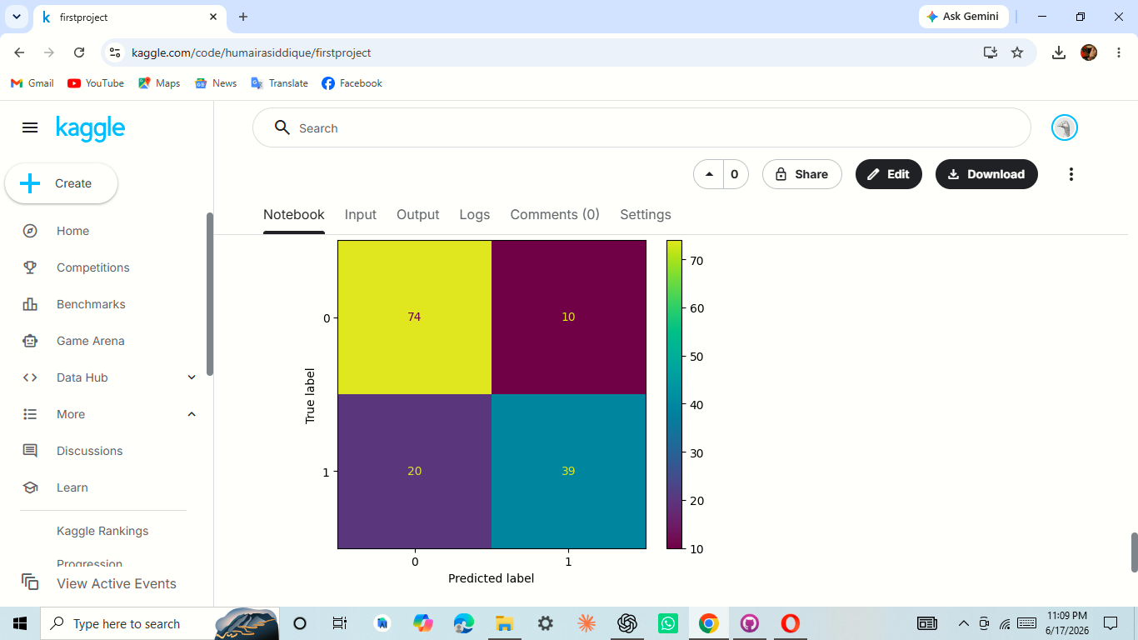Upvote the notebook
This screenshot has width=1138, height=640.
point(709,174)
